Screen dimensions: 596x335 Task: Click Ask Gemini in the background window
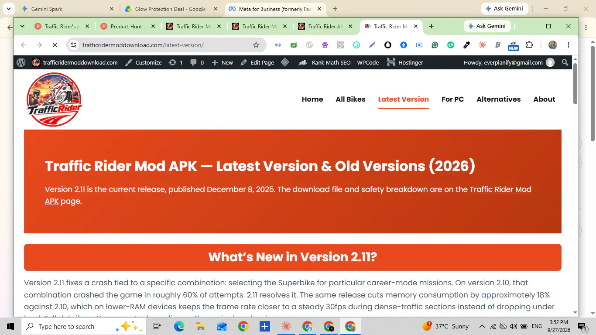tap(505, 9)
